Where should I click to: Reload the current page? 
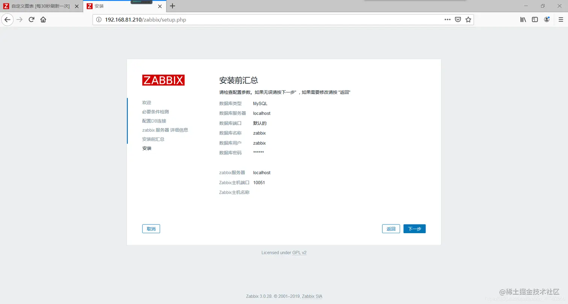tap(32, 19)
